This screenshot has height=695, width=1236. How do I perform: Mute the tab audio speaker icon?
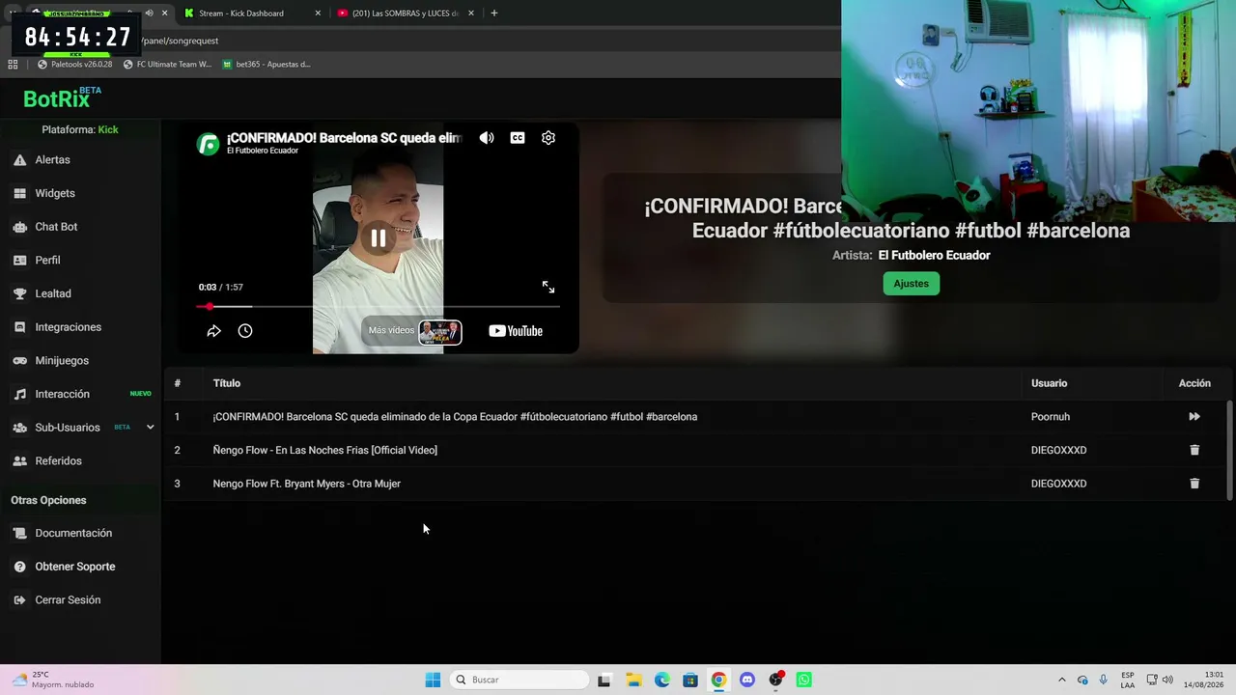point(149,13)
